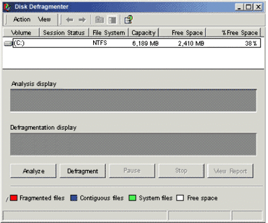The width and height of the screenshot is (268, 223).
Task: Click the Session Status column header
Action: [64, 32]
